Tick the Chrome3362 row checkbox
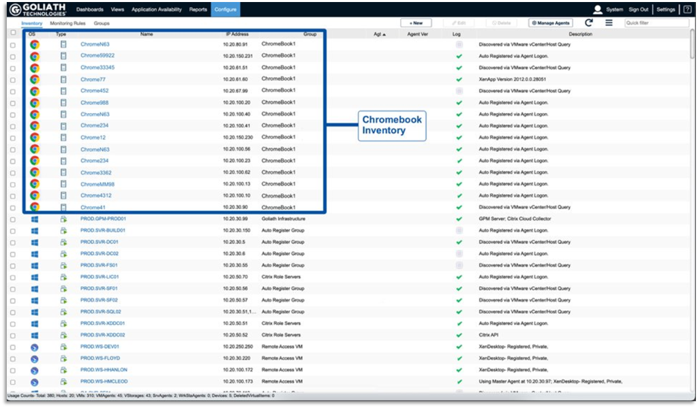This screenshot has height=408, width=698. pyautogui.click(x=13, y=172)
